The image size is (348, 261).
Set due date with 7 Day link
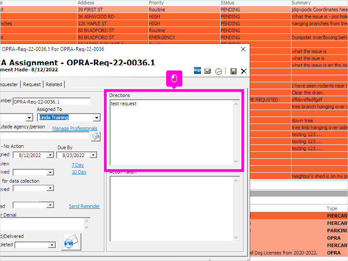point(78,165)
